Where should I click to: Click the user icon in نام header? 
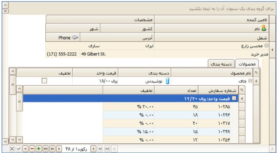pyautogui.click(x=264, y=28)
